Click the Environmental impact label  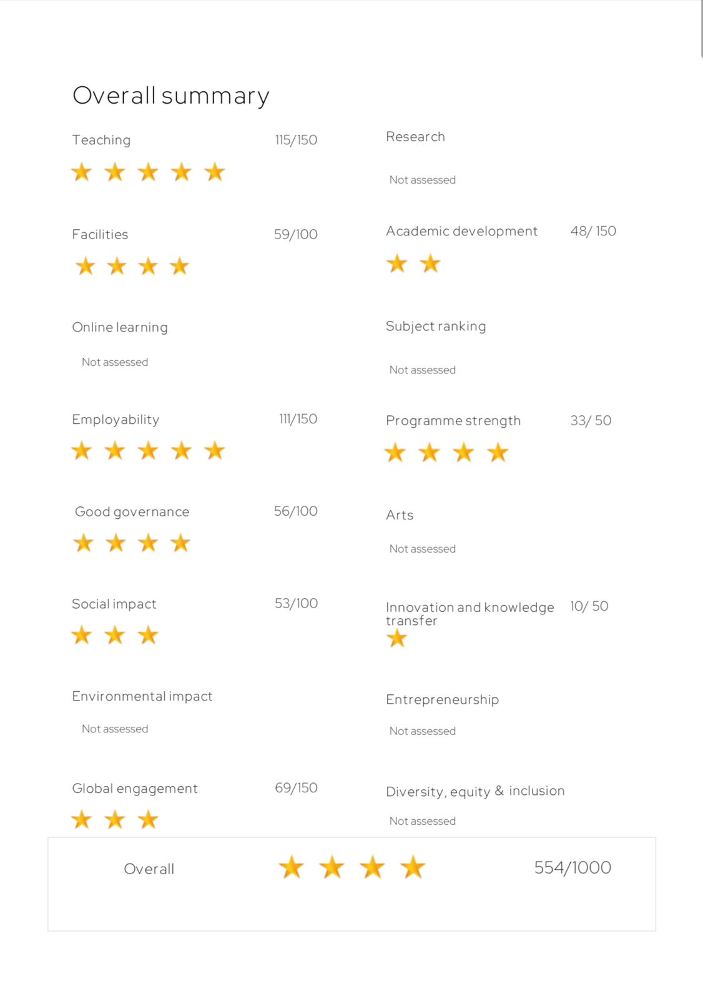click(142, 696)
